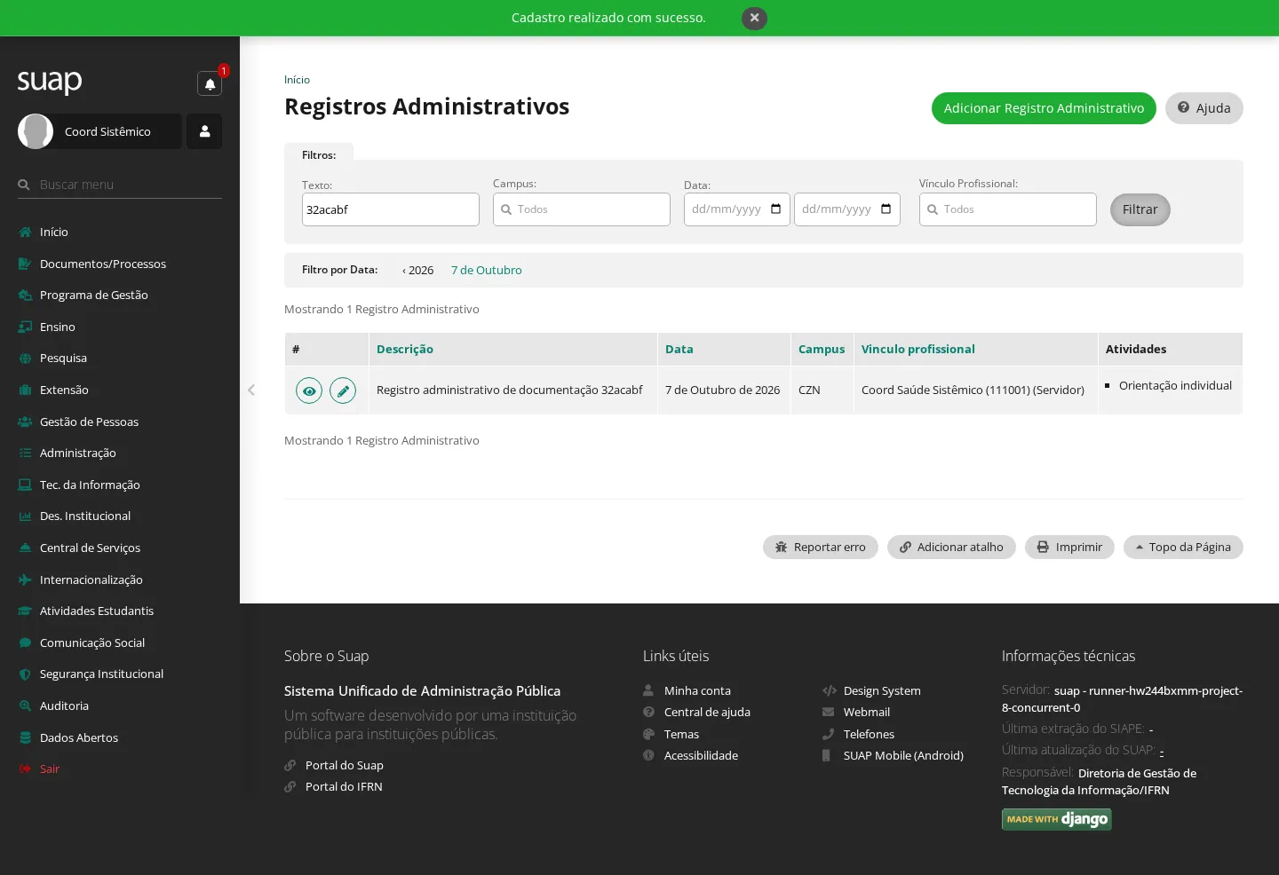Click the Adicionar atalho button

tap(951, 547)
